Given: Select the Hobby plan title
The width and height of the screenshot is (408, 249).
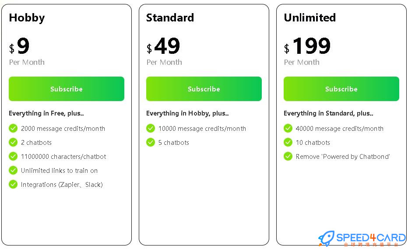Looking at the screenshot, I should point(27,18).
